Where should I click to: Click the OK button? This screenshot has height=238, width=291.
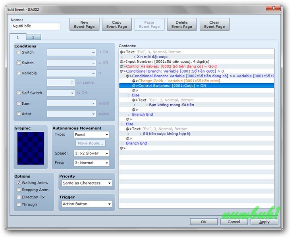(204, 222)
